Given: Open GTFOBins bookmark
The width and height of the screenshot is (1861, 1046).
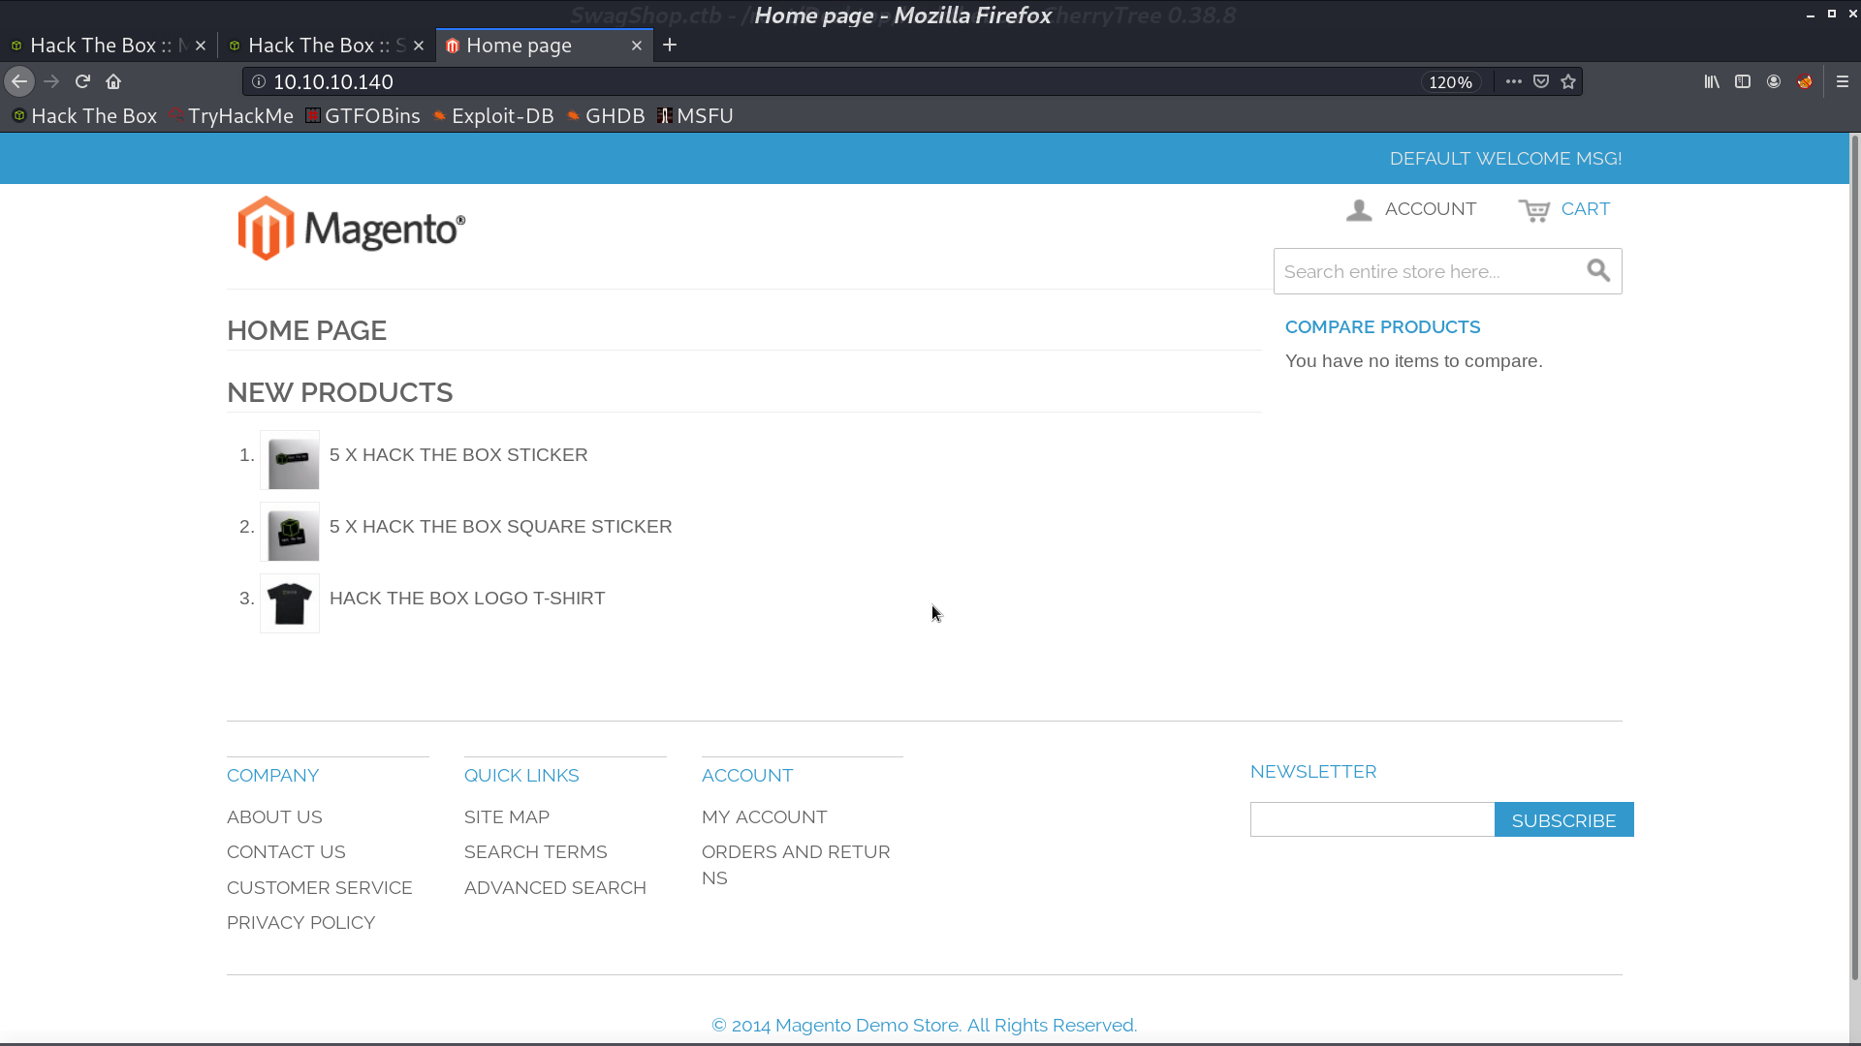Looking at the screenshot, I should (363, 116).
